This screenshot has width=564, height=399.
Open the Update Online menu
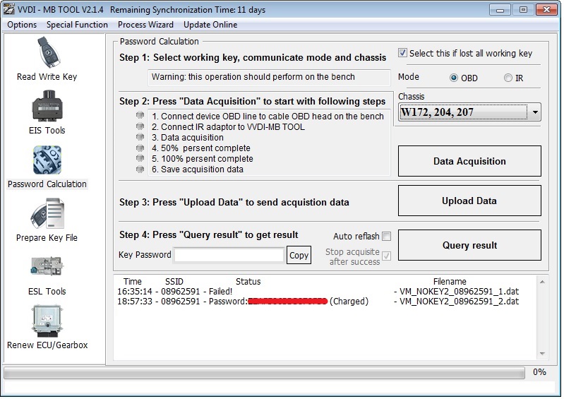(210, 25)
